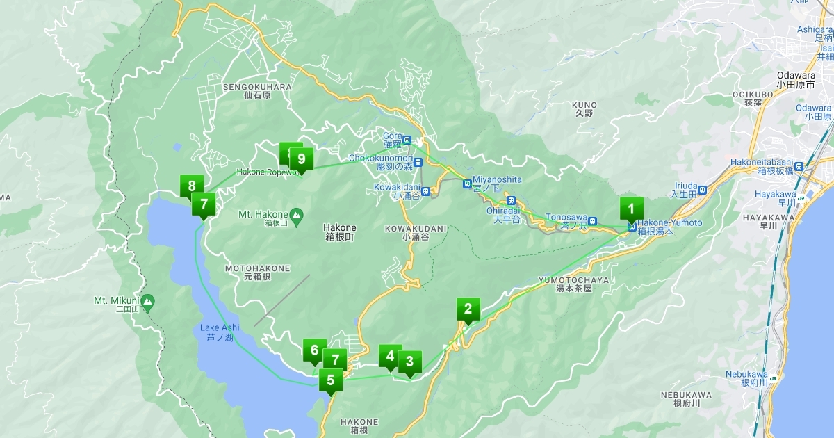Click the Mt. Hakone mountain peak icon
The height and width of the screenshot is (438, 834).
click(296, 214)
